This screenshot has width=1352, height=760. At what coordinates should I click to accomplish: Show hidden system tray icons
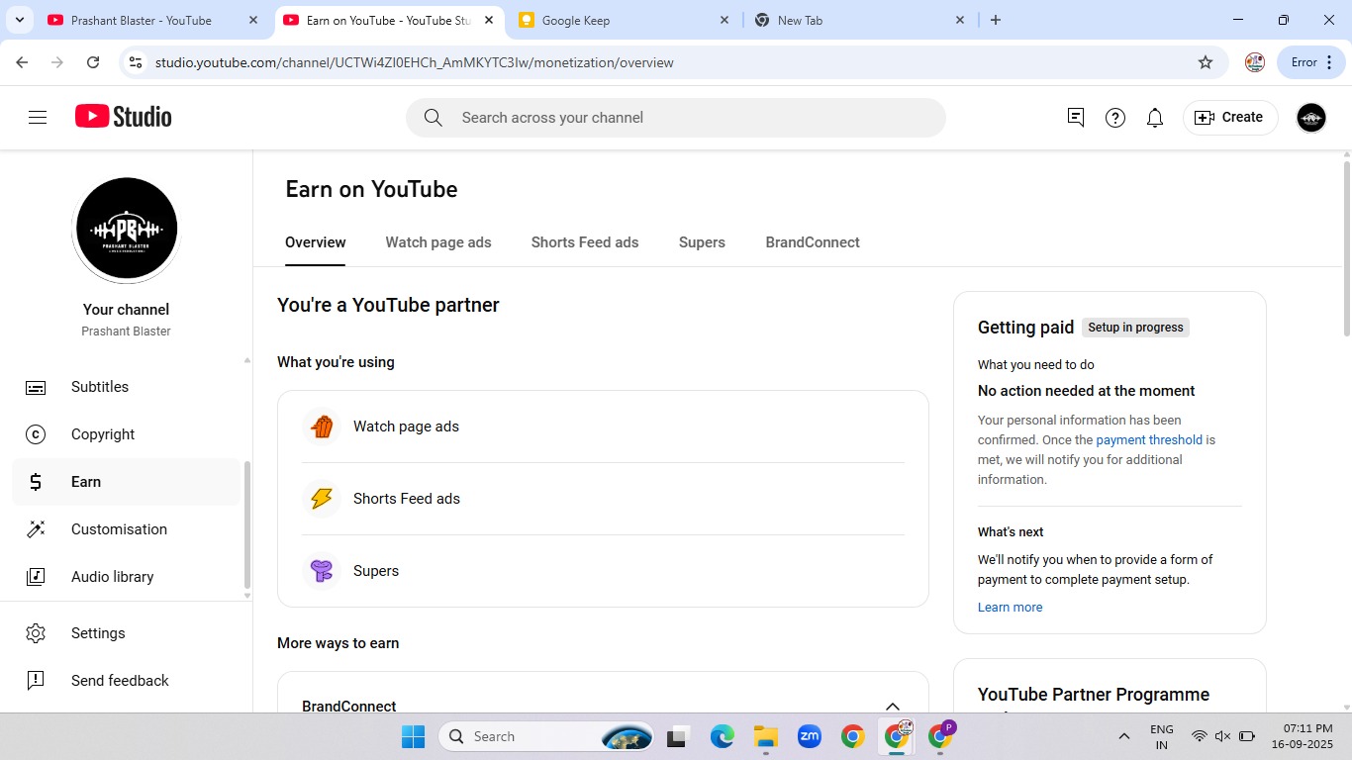(x=1123, y=736)
